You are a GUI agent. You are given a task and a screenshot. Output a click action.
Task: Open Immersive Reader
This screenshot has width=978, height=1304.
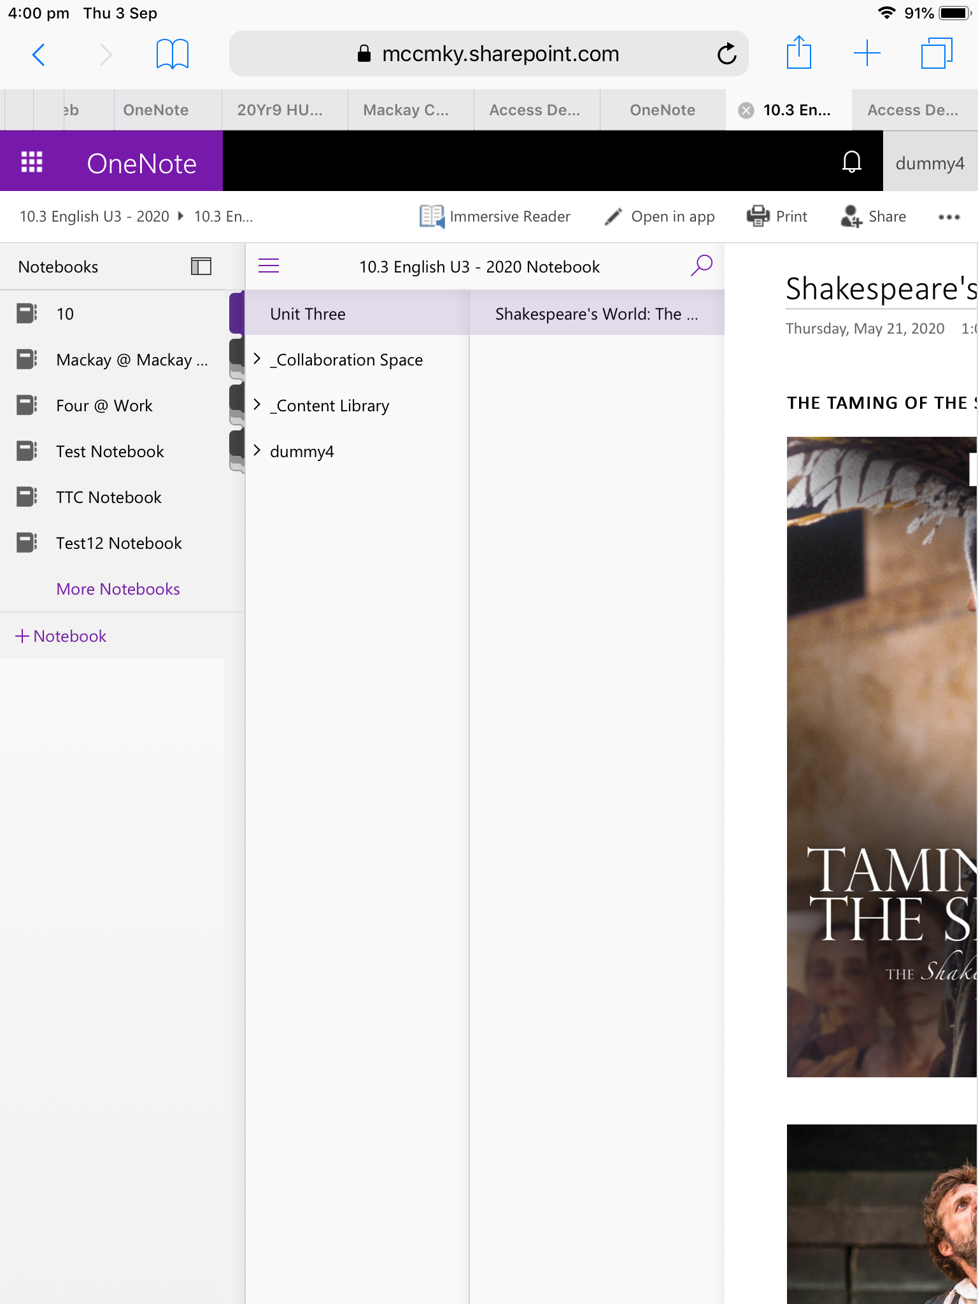click(x=495, y=216)
